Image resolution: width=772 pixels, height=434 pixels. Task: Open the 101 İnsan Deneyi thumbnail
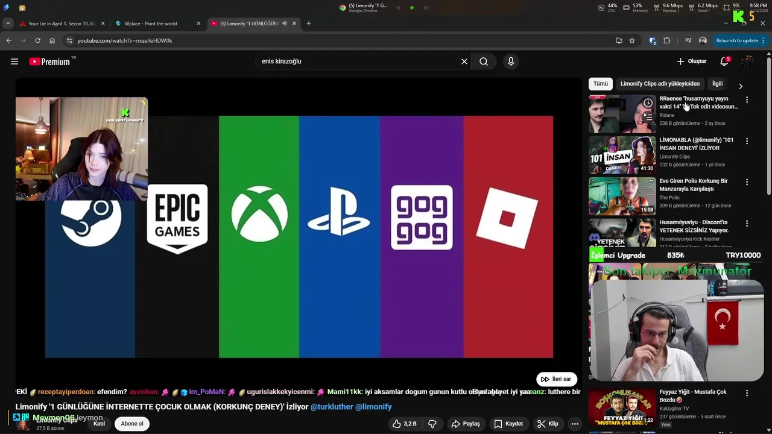(622, 155)
